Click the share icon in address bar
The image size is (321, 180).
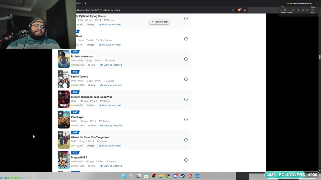click(233, 10)
